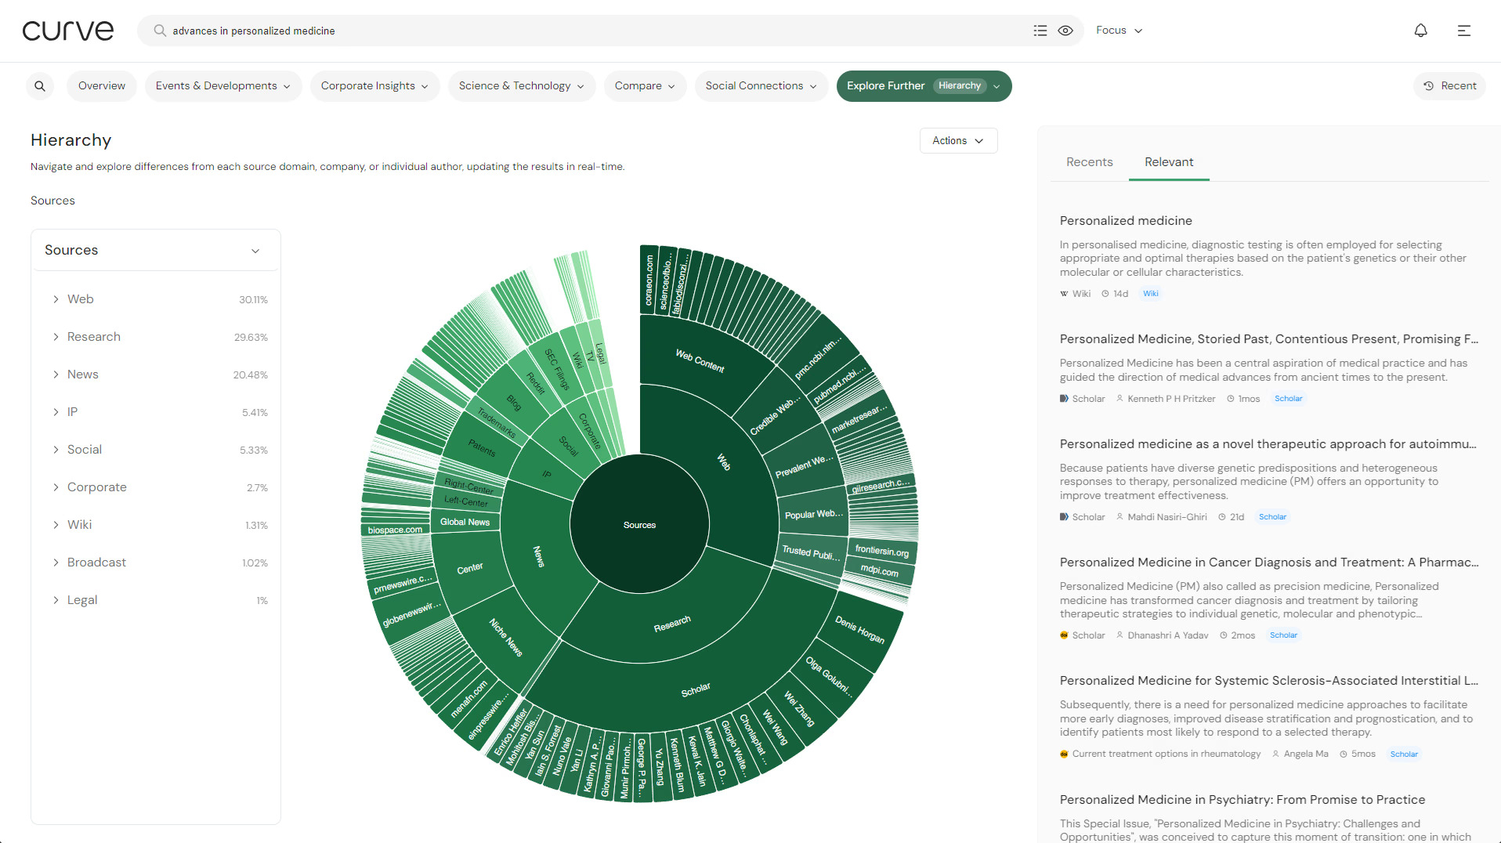Screen dimensions: 1501x843
Task: Collapse the Sources panel chevron
Action: point(255,251)
